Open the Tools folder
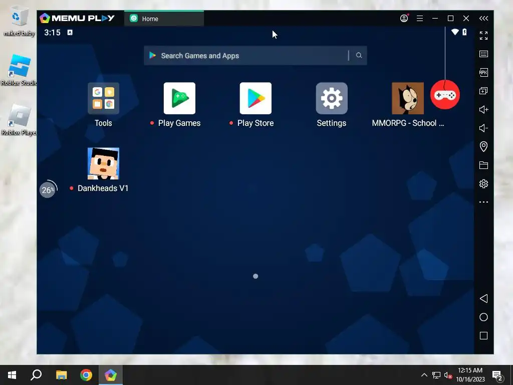The height and width of the screenshot is (385, 513). coord(103,98)
